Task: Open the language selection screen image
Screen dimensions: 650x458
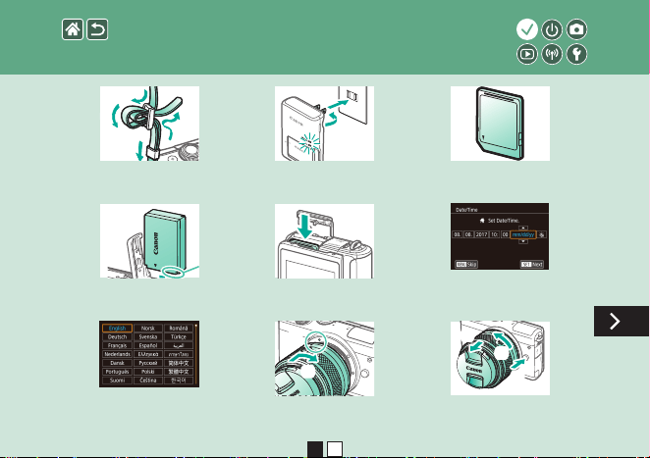Action: click(x=149, y=354)
